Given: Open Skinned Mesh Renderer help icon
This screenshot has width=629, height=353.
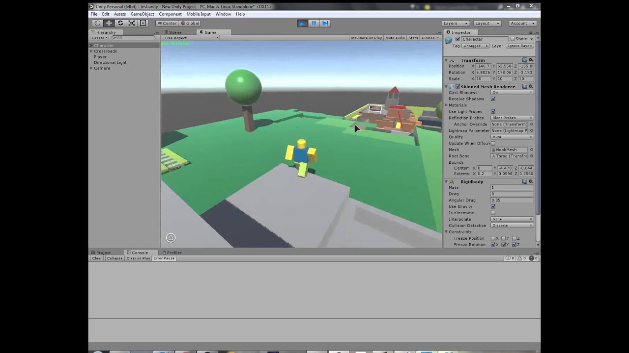Looking at the screenshot, I should point(525,86).
